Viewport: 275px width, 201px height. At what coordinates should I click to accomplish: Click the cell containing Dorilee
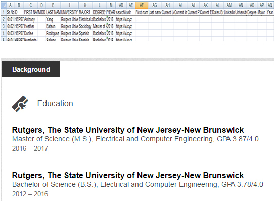(31, 33)
